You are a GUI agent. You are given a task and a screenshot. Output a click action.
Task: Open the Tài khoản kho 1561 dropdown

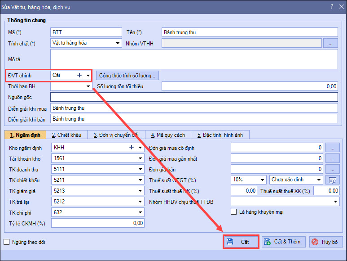[140, 158]
